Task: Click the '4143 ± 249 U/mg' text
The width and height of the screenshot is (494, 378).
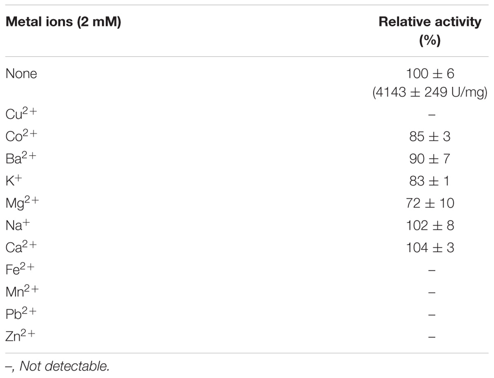Action: (x=430, y=93)
